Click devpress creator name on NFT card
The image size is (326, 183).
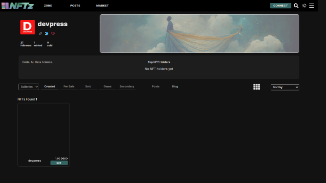coord(35,160)
